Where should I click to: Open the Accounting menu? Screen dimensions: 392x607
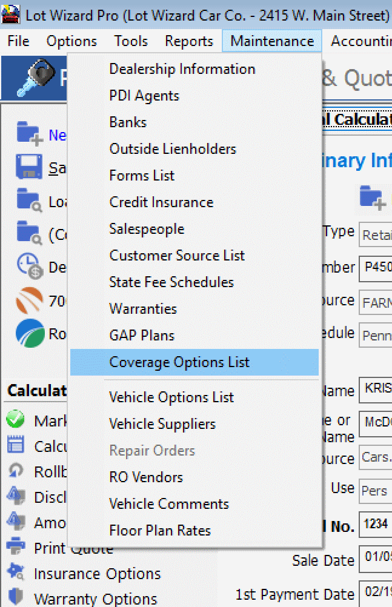point(361,41)
